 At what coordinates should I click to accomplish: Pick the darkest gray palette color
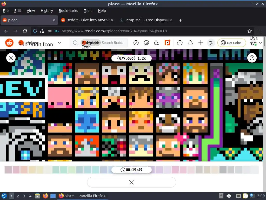223,170
